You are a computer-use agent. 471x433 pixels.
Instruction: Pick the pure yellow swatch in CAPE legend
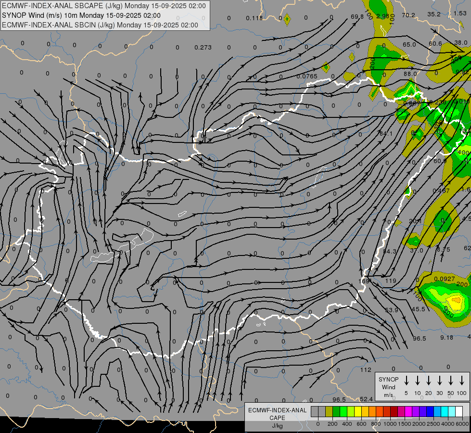pos(358,412)
